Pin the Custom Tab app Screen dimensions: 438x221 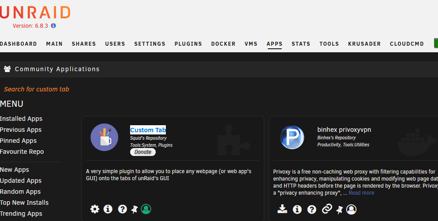coord(135,209)
